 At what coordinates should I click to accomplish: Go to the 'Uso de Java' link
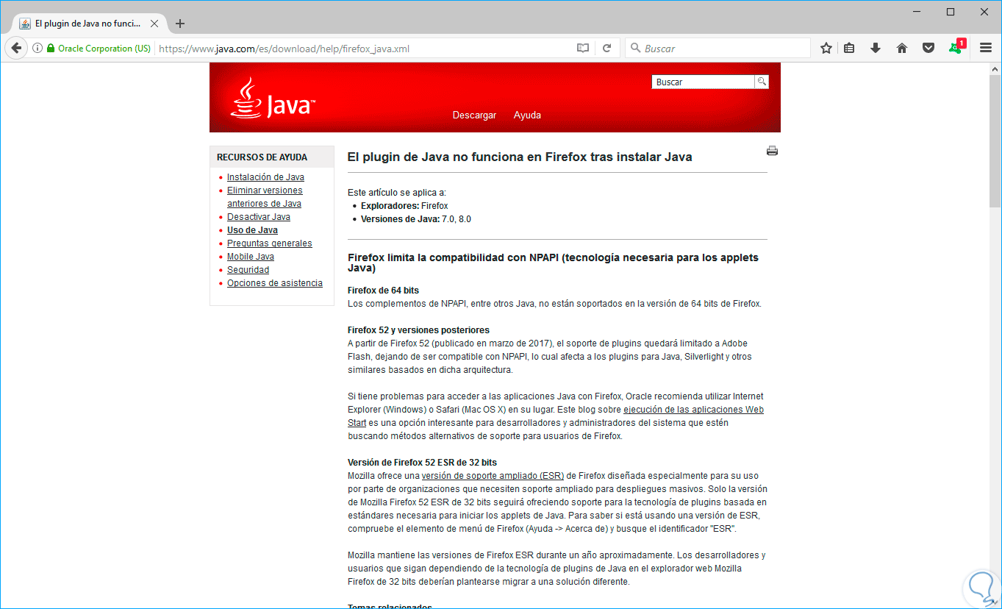[x=252, y=230]
